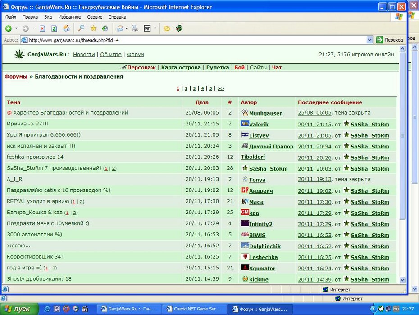Click the Edit with Word toolbar icon
This screenshot has width=419, height=315.
point(147,28)
